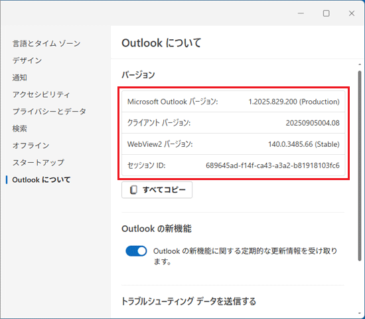Click すべてコピー button

(x=157, y=190)
